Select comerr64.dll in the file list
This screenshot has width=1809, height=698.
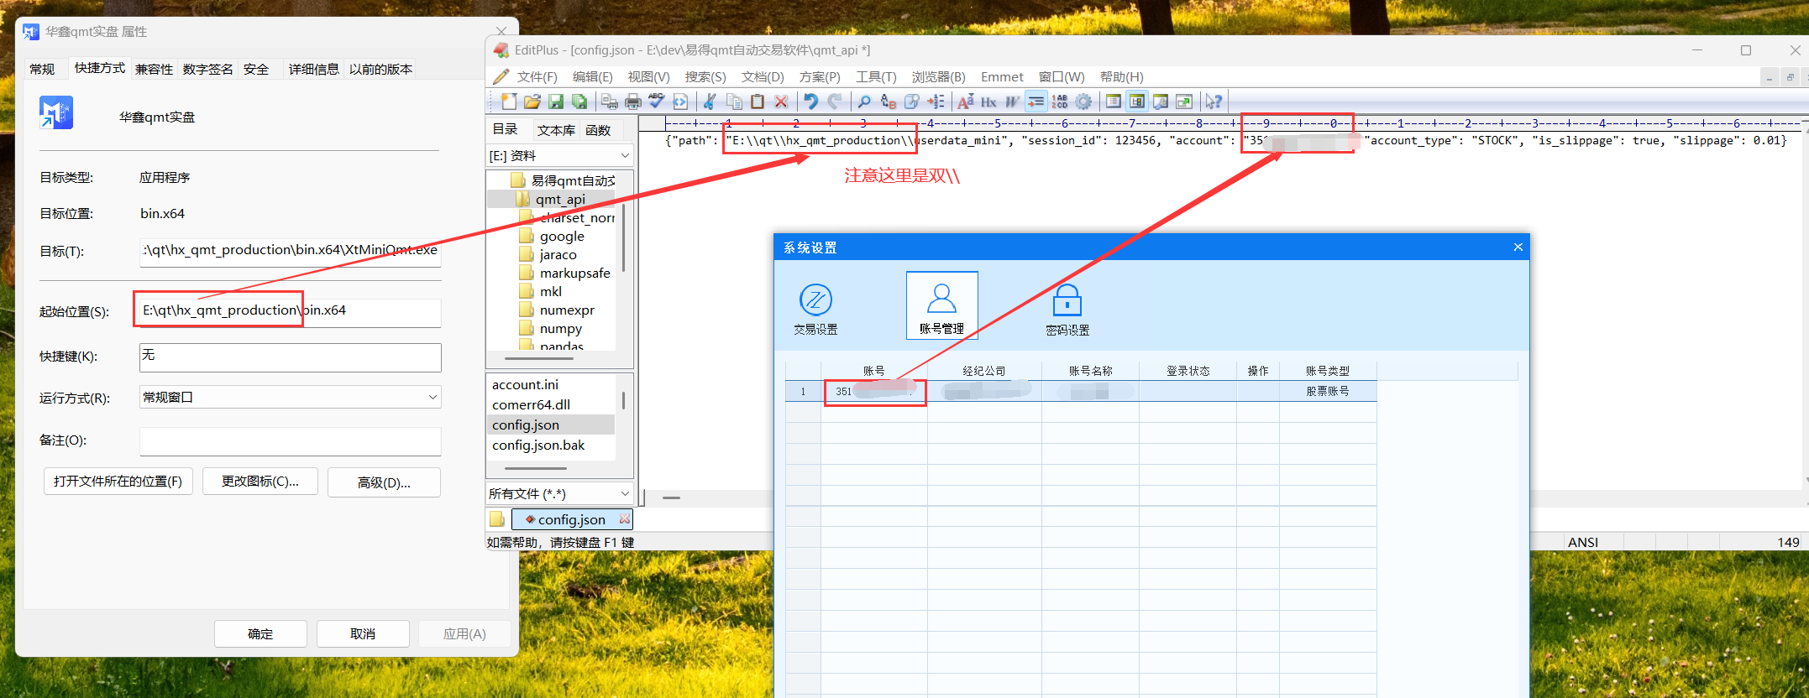coord(531,404)
